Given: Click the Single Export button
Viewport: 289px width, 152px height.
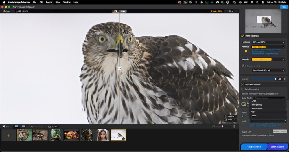Looking at the screenshot, I should (x=254, y=147).
